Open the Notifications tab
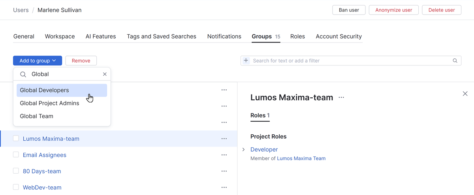Screen dimensions: 474x195 (224, 36)
